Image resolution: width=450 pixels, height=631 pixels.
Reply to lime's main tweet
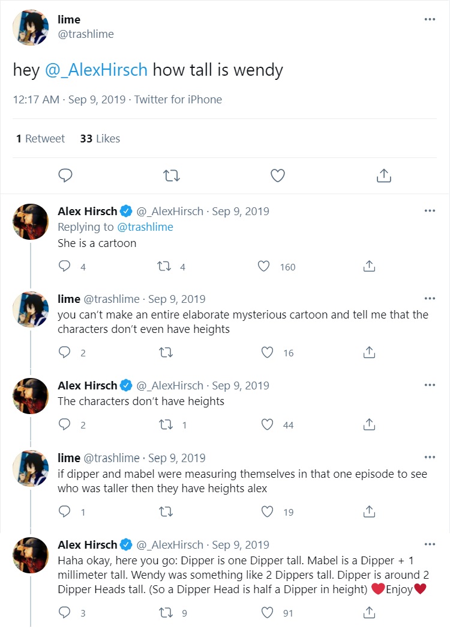tap(65, 175)
